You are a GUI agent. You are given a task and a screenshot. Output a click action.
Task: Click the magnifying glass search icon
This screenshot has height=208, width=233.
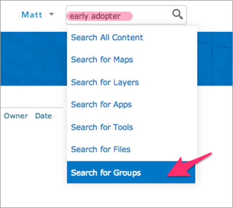click(178, 15)
